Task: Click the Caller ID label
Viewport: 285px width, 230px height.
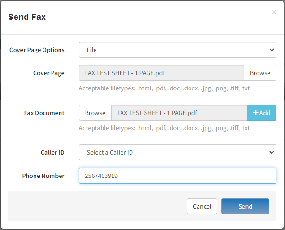Action: coord(52,152)
